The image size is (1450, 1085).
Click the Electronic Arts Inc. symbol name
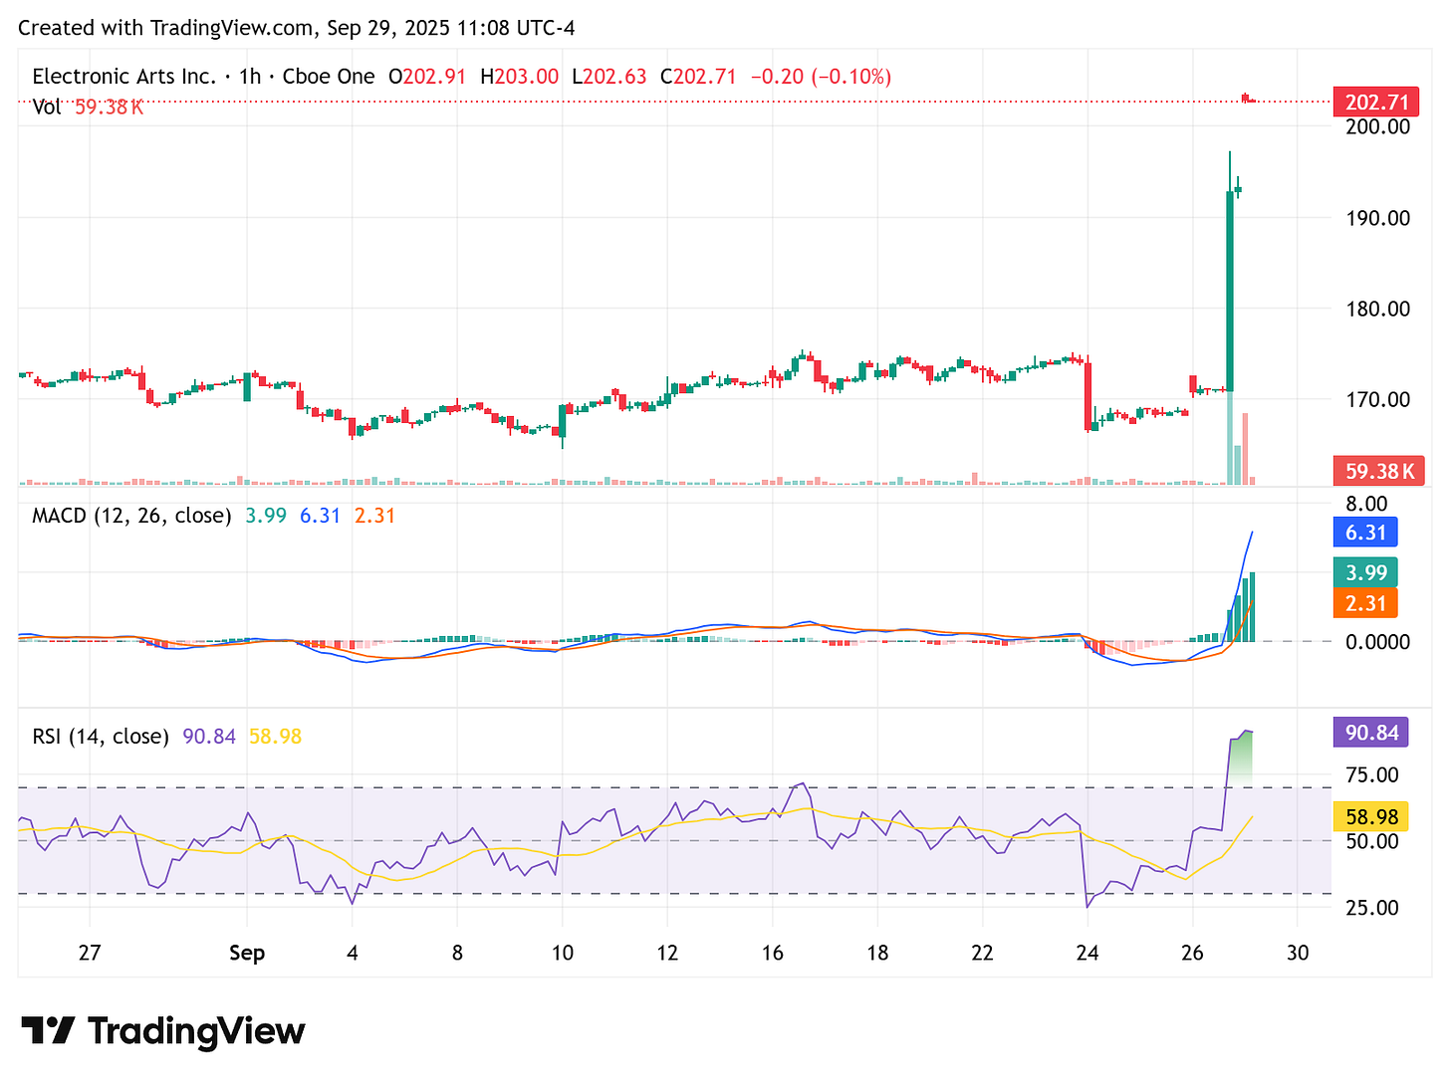coord(124,76)
